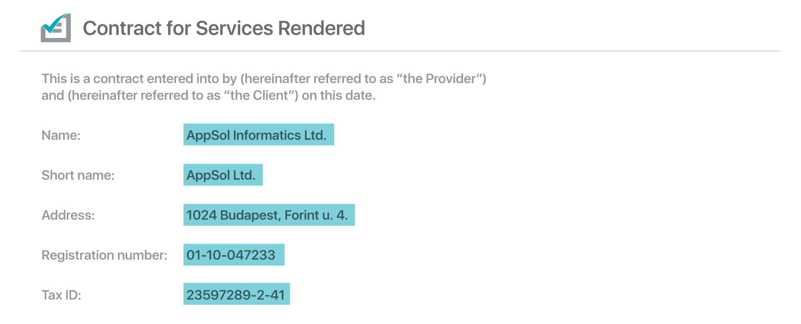Select the Contract for Services Rendered title

(x=224, y=28)
